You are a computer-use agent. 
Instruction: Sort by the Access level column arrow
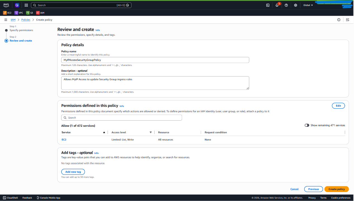(x=151, y=132)
